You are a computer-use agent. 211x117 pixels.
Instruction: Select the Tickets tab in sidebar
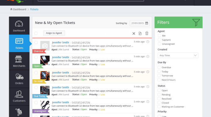[19, 43]
